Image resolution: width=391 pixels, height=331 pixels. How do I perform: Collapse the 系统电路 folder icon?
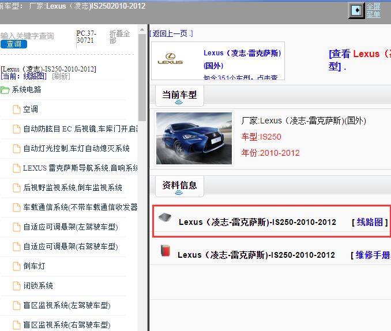5,90
